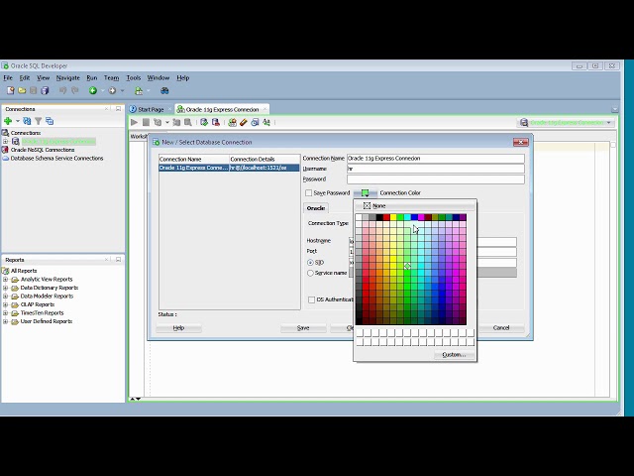The width and height of the screenshot is (634, 476).
Task: Minimize the Connections panel
Action: click(118, 109)
